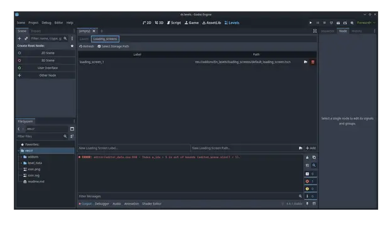Expand bottom panel icon
The image size is (392, 226).
[x=314, y=204]
